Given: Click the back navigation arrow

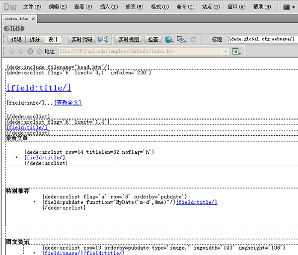Looking at the screenshot, I should click(x=12, y=51).
